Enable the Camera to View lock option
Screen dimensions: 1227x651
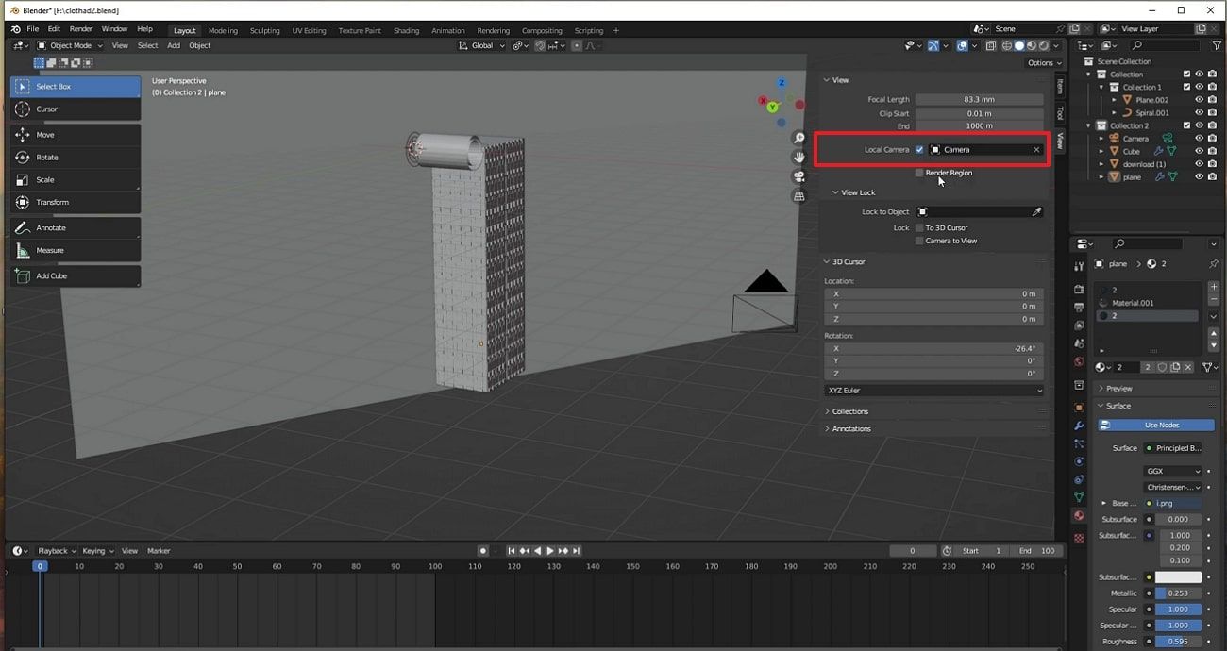(x=917, y=241)
